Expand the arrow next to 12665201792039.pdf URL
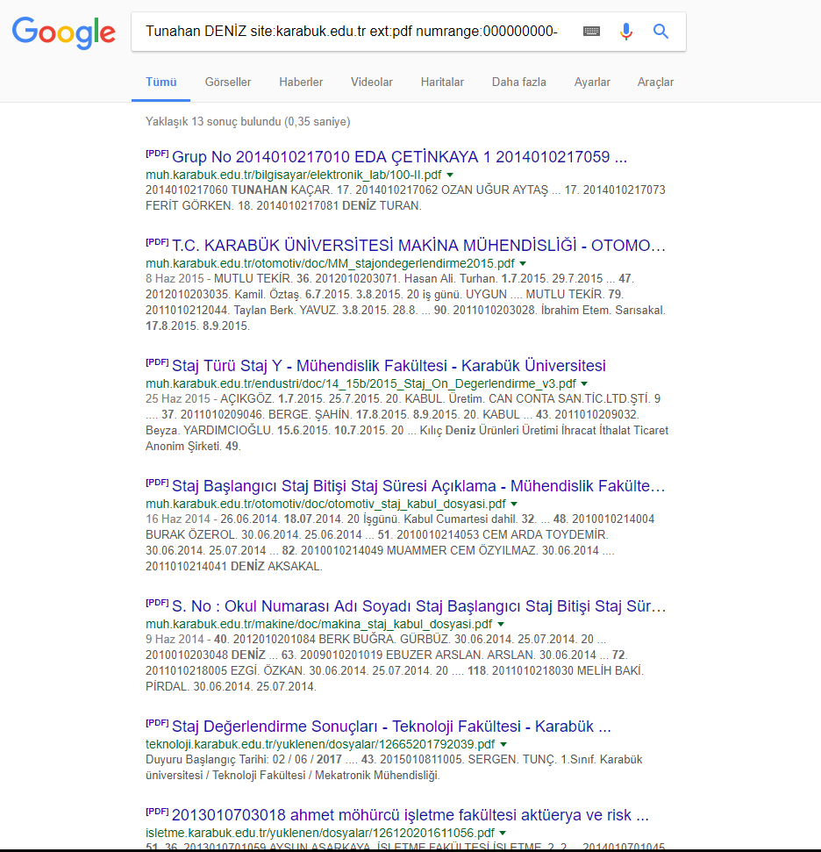Viewport: 821px width, 852px height. pyautogui.click(x=503, y=744)
